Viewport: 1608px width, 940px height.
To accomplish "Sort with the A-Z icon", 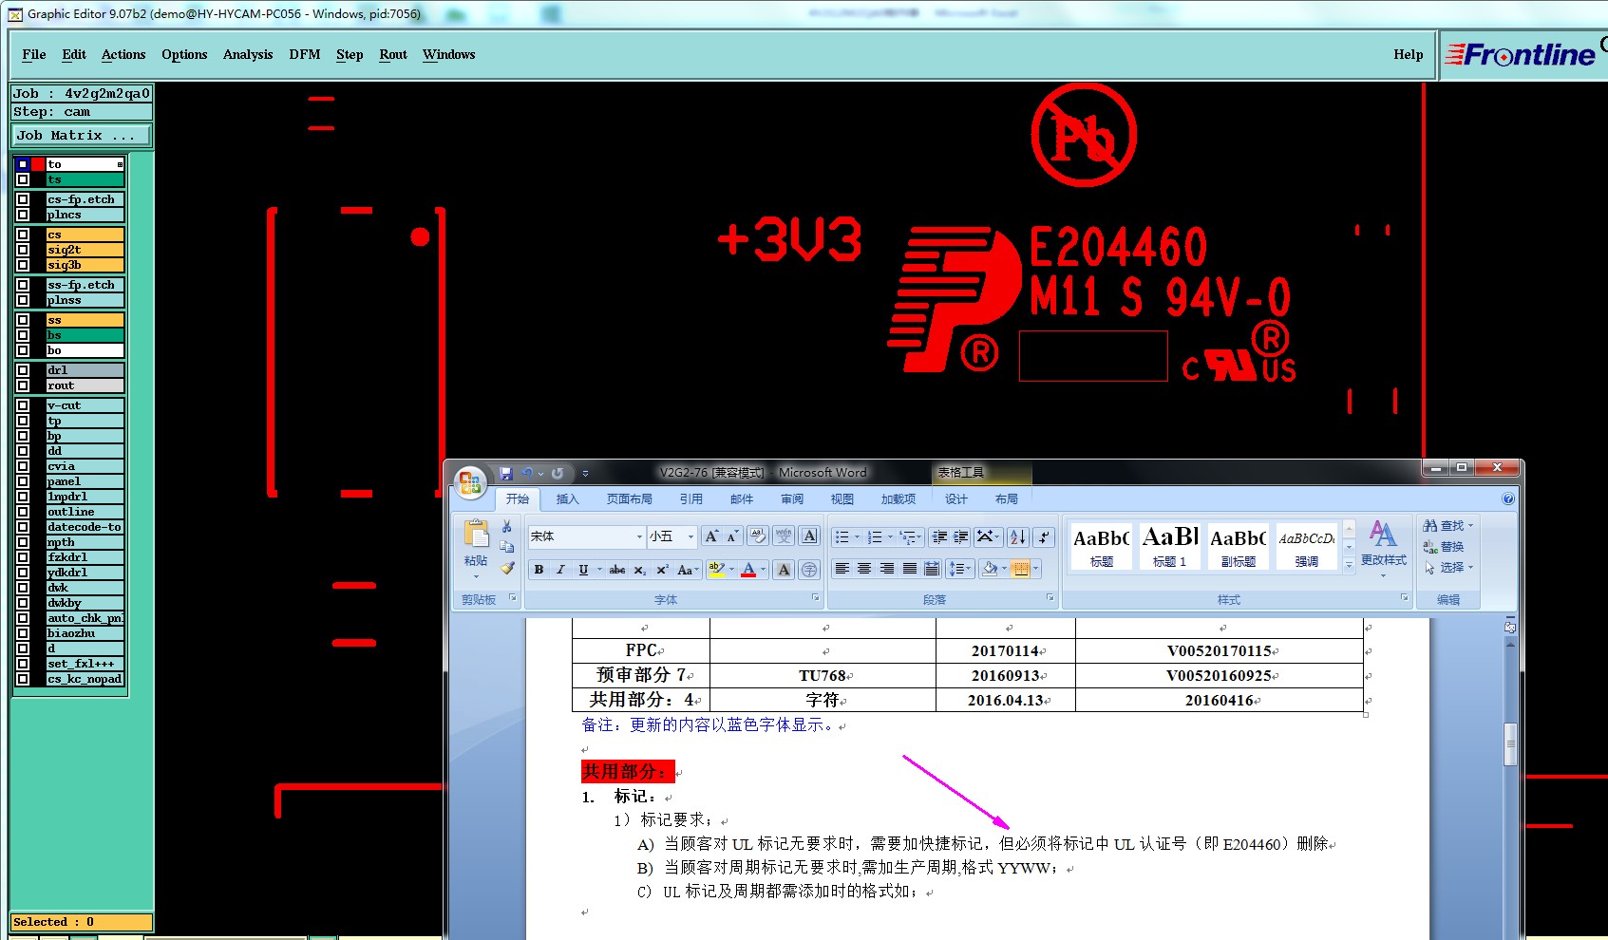I will pyautogui.click(x=1017, y=537).
